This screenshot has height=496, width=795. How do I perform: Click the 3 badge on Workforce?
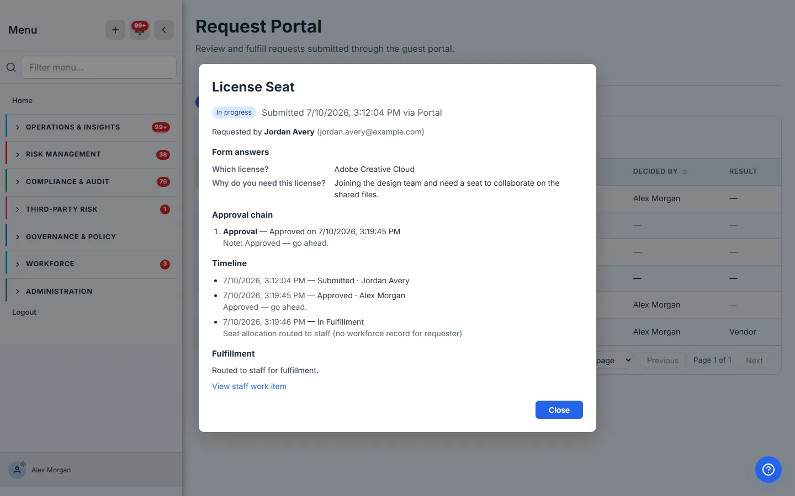(165, 264)
